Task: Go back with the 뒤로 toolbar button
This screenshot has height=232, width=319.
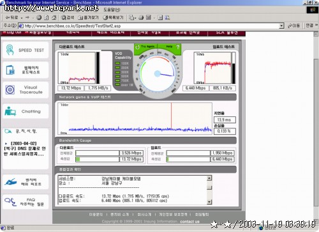Action: (12, 17)
